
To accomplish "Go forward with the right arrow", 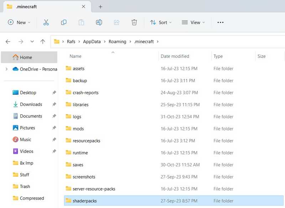I will 21,42.
